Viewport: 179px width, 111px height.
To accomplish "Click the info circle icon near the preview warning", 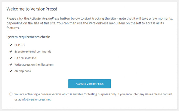I will (11, 94).
